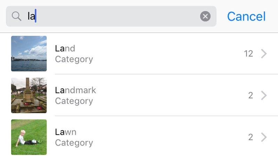Click the magnifying glass search icon
The width and height of the screenshot is (278, 156).
(x=16, y=16)
